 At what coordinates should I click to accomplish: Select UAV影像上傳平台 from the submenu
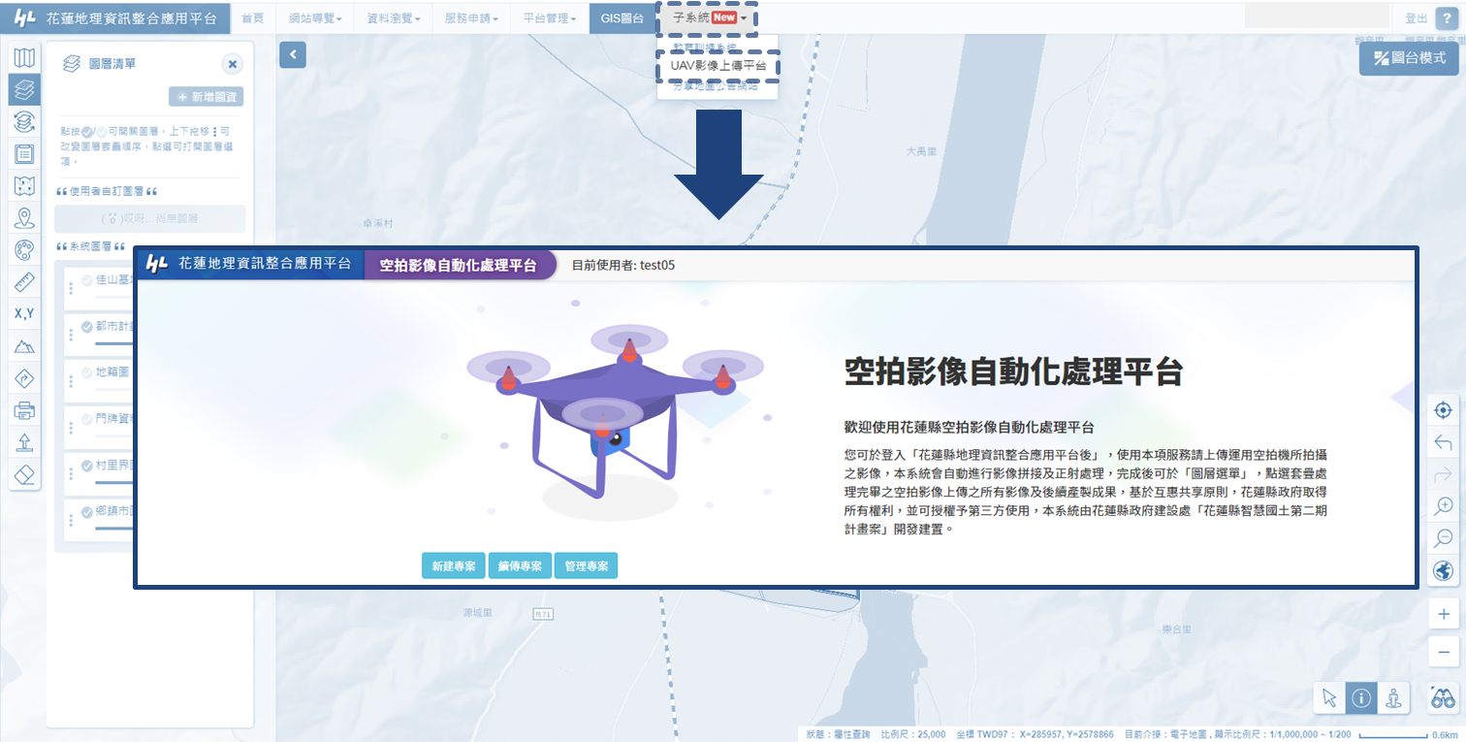pyautogui.click(x=717, y=66)
